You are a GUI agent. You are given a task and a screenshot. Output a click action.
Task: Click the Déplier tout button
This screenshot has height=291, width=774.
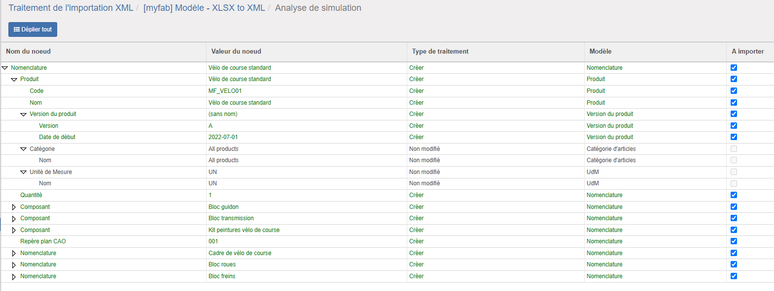coord(33,29)
